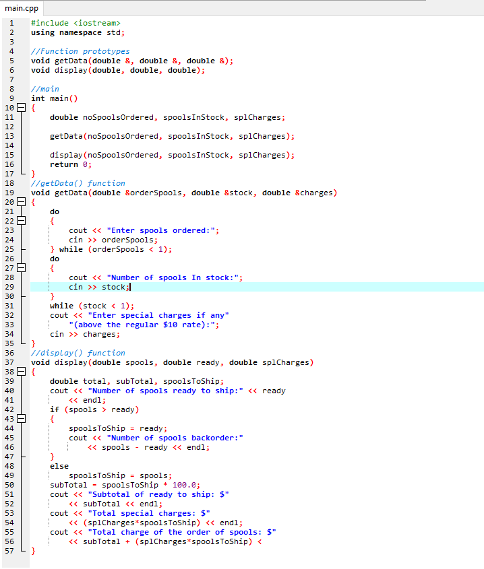Image resolution: width=484 pixels, height=569 pixels.
Task: Collapse the if-block fold at line 43
Action: (22, 419)
